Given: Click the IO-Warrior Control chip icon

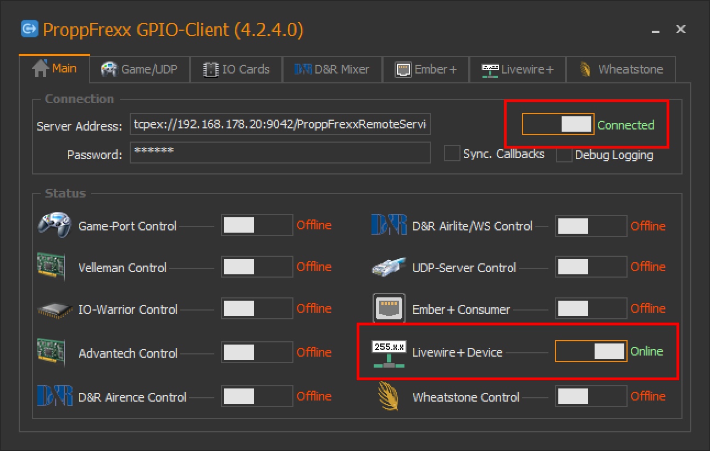Looking at the screenshot, I should 56,310.
